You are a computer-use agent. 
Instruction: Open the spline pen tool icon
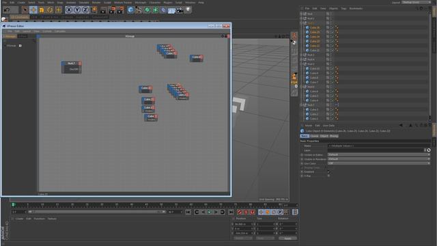(x=139, y=10)
